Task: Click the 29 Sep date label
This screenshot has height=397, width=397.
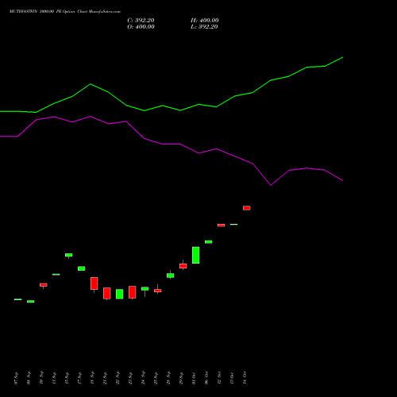Action: [x=182, y=378]
